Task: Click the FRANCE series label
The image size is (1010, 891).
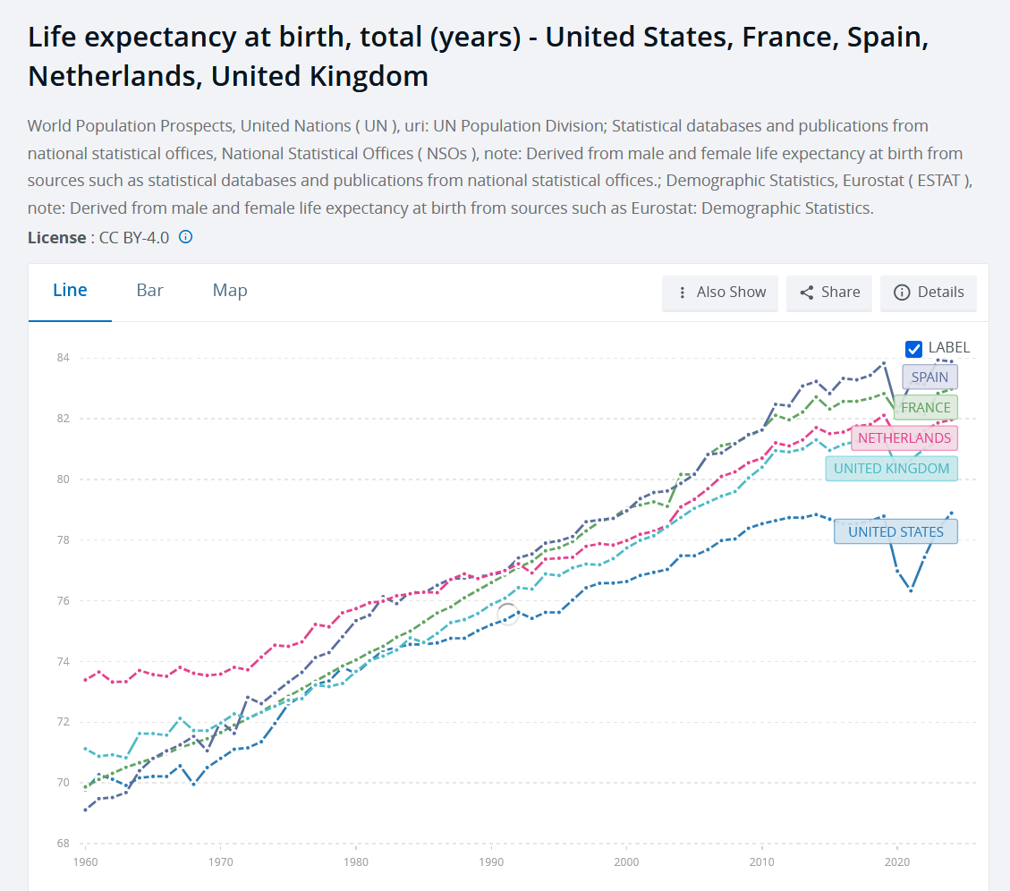Action: point(926,408)
